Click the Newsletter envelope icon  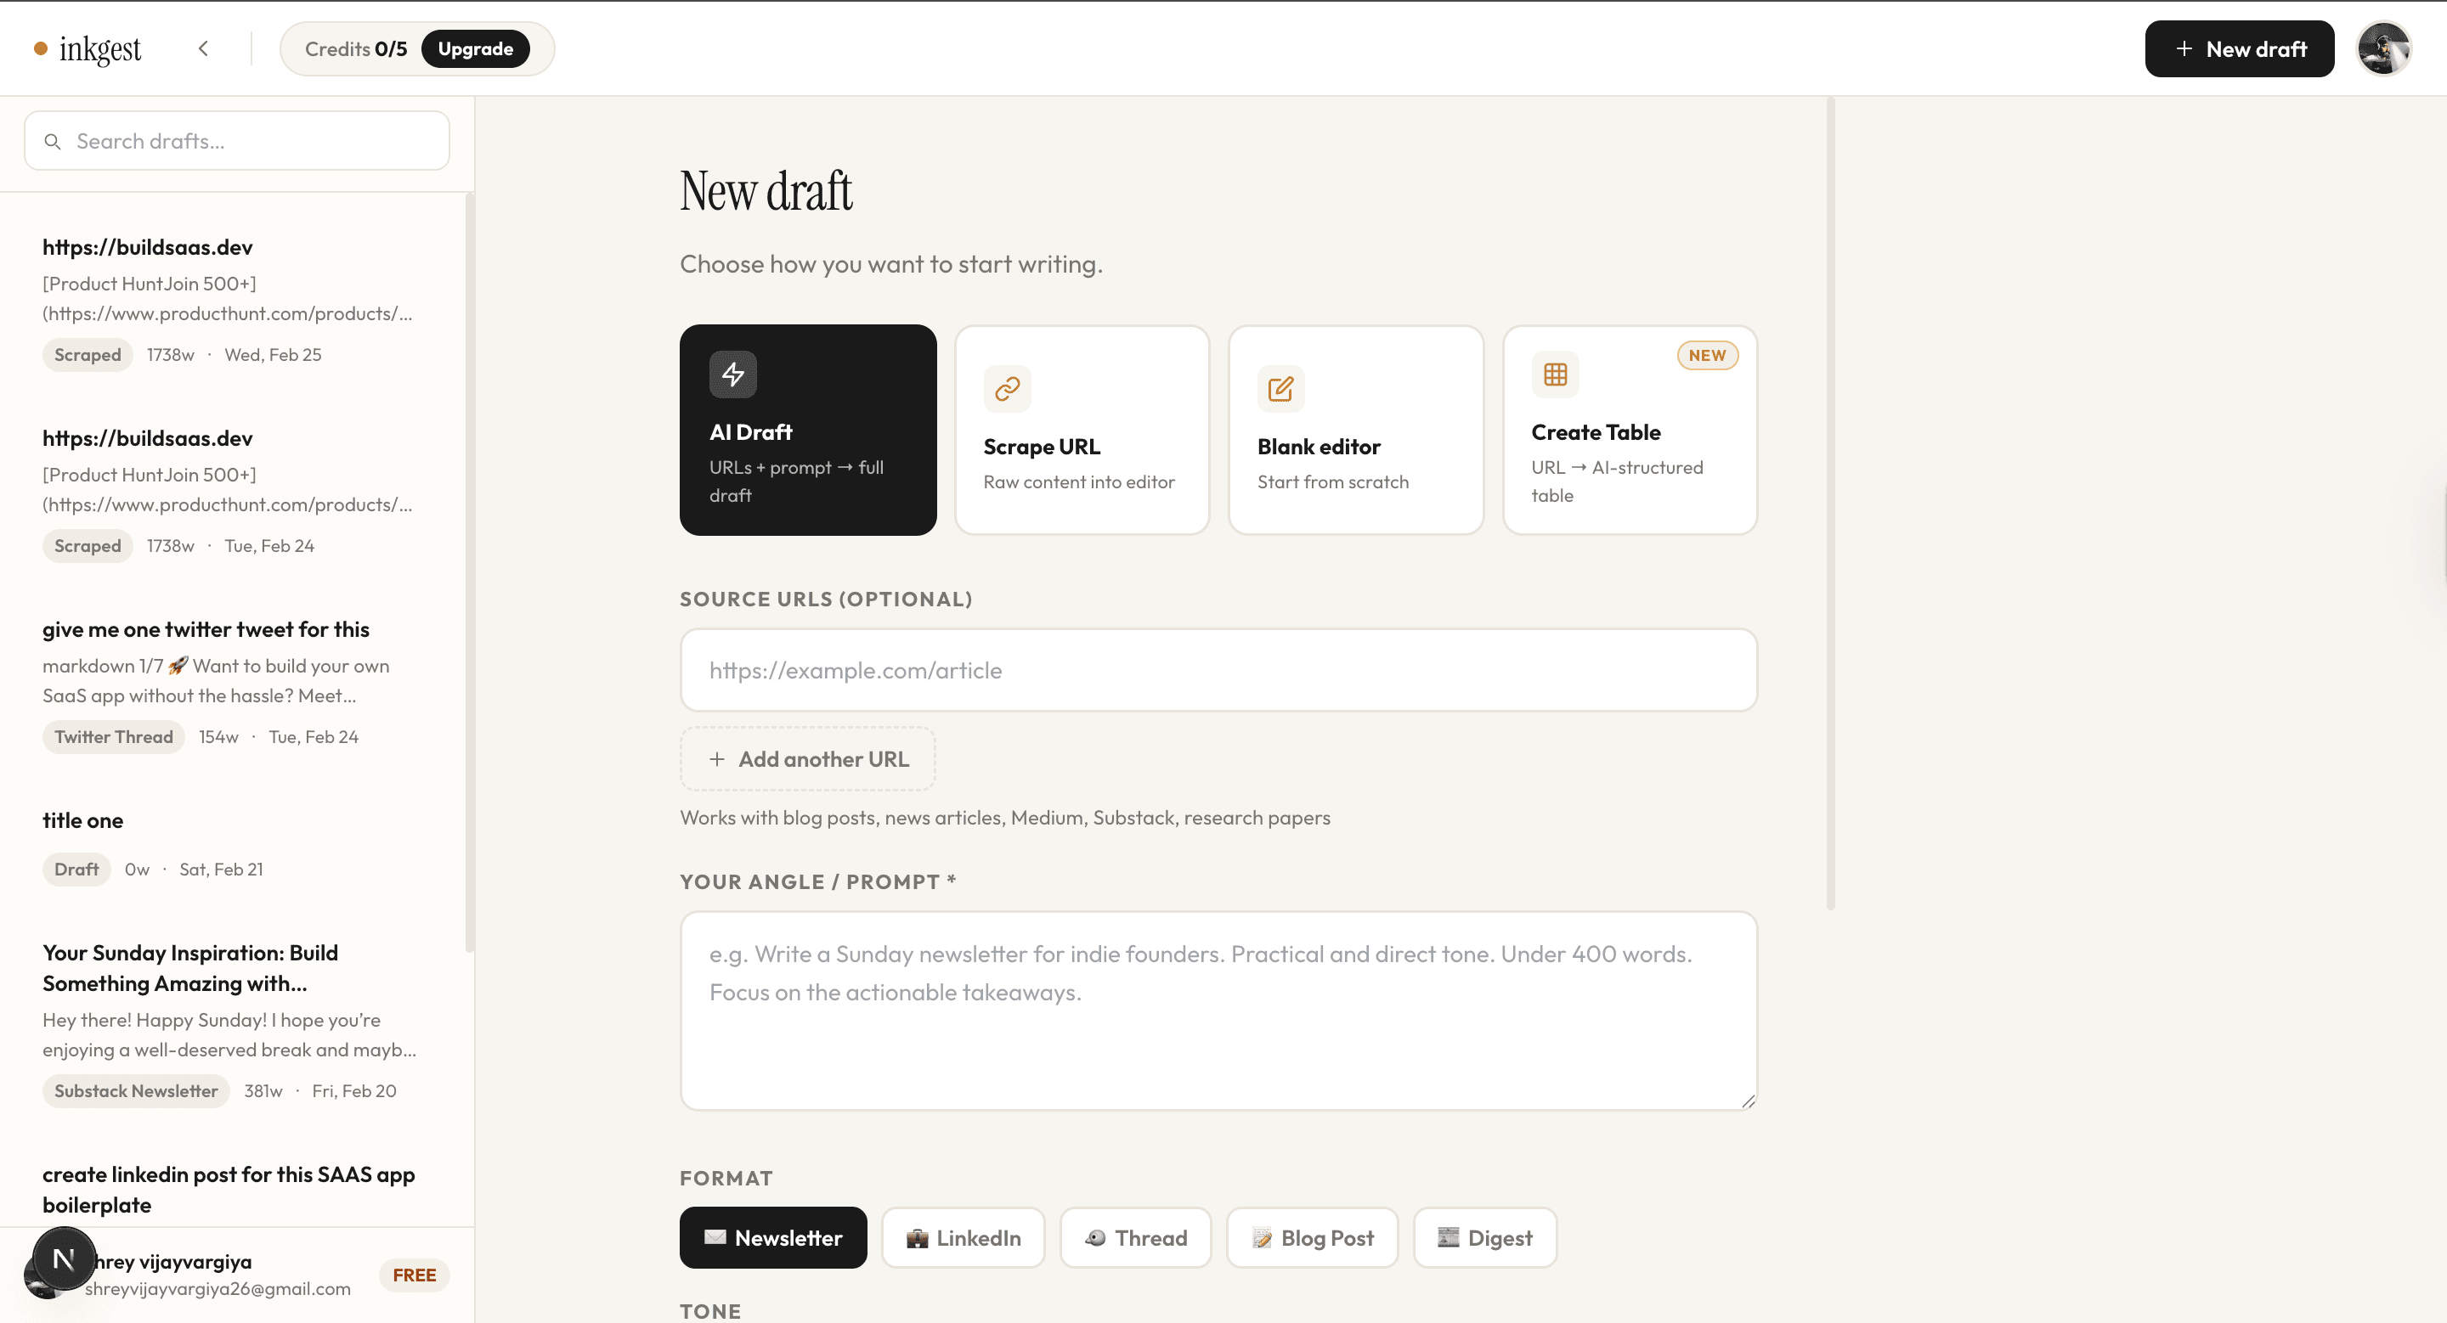(713, 1237)
